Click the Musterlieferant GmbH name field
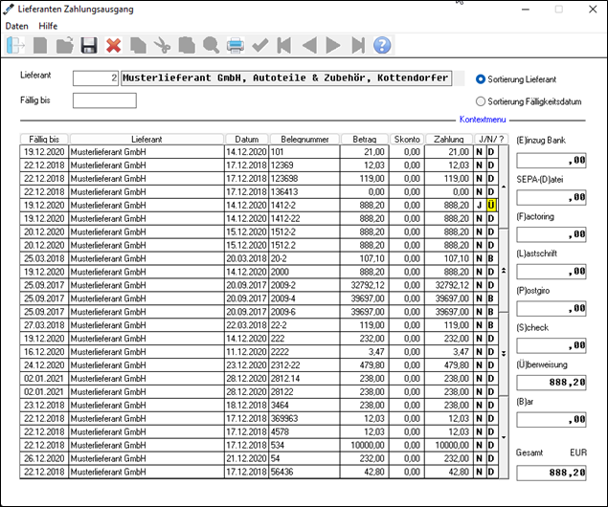The image size is (608, 507). click(x=286, y=78)
